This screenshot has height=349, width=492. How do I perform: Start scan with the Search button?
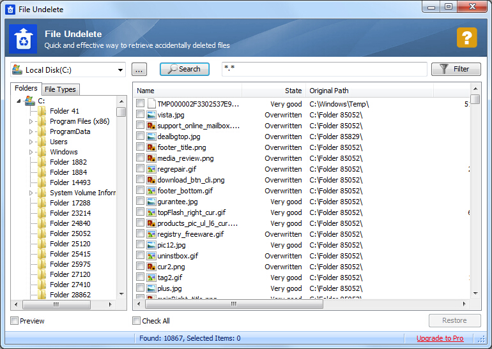[185, 70]
